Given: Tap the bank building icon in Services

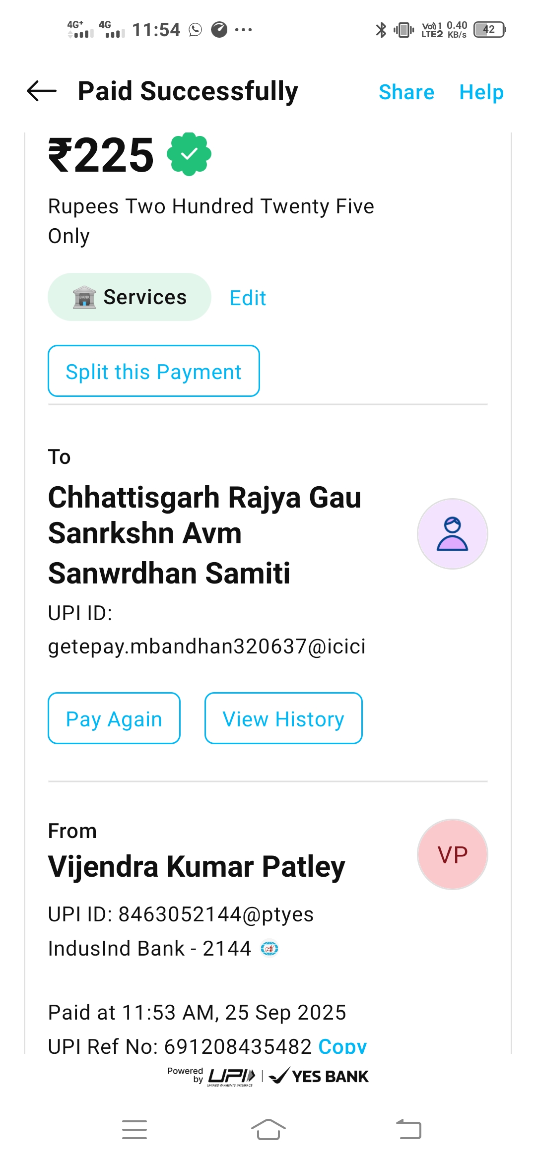Looking at the screenshot, I should point(84,297).
